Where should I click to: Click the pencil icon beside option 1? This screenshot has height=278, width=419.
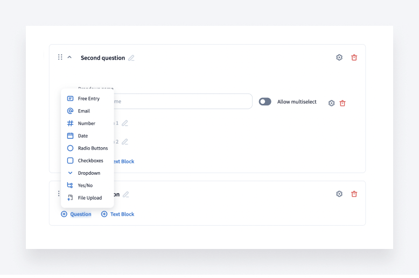[x=125, y=123]
